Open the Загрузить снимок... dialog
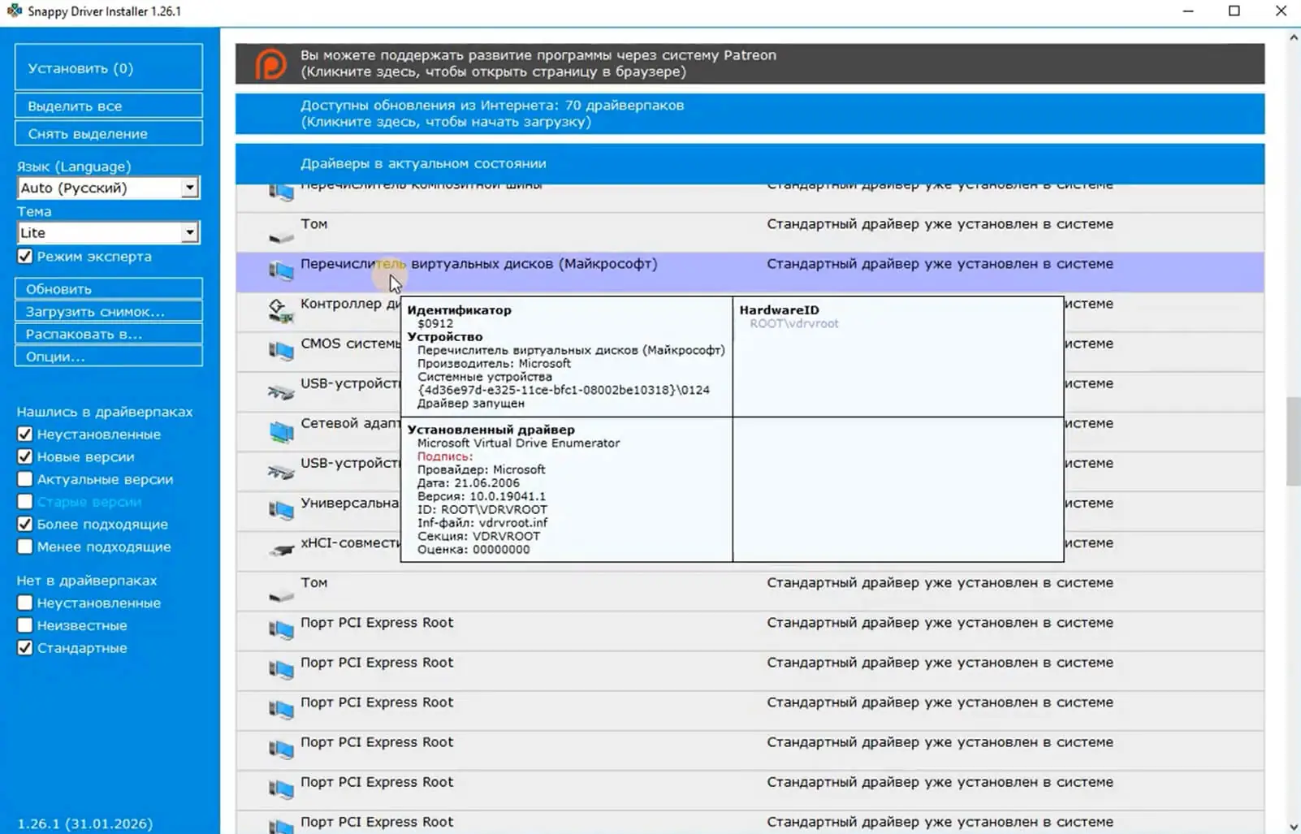The height and width of the screenshot is (834, 1301). click(108, 311)
